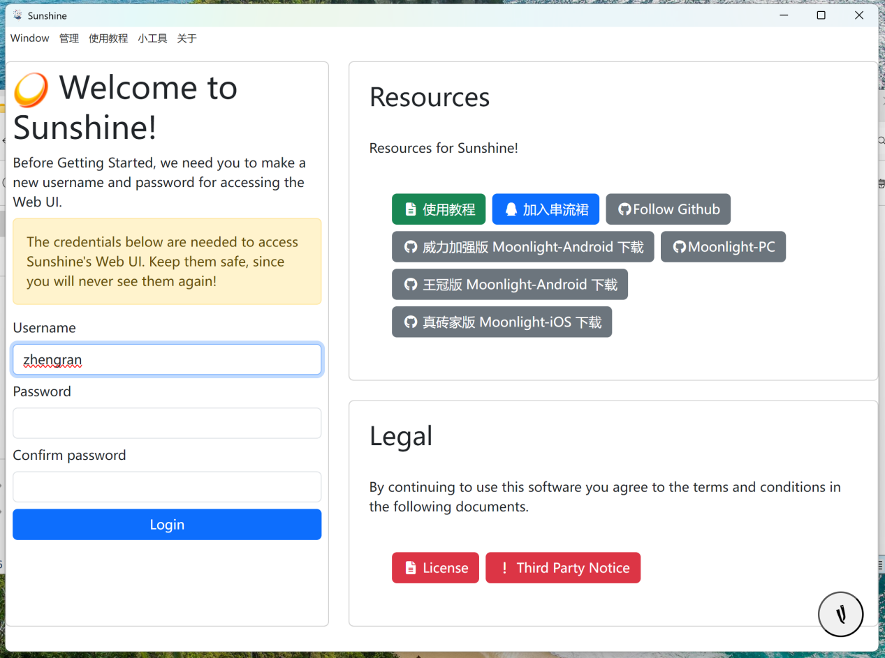Screen dimensions: 885x658
Task: Download 威力加强版 Moonlight-Android
Action: [x=523, y=247]
